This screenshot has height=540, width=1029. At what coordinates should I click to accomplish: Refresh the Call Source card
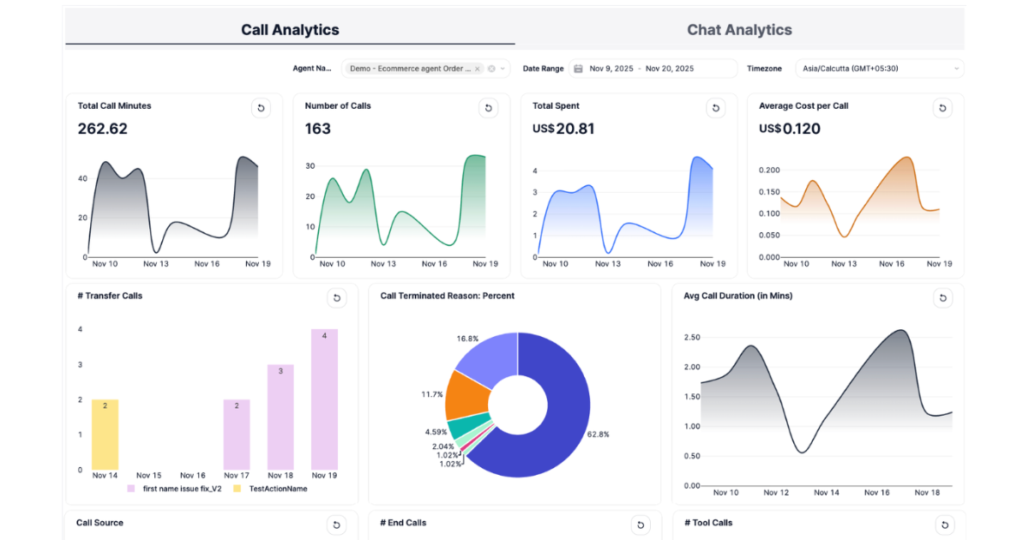pos(337,525)
